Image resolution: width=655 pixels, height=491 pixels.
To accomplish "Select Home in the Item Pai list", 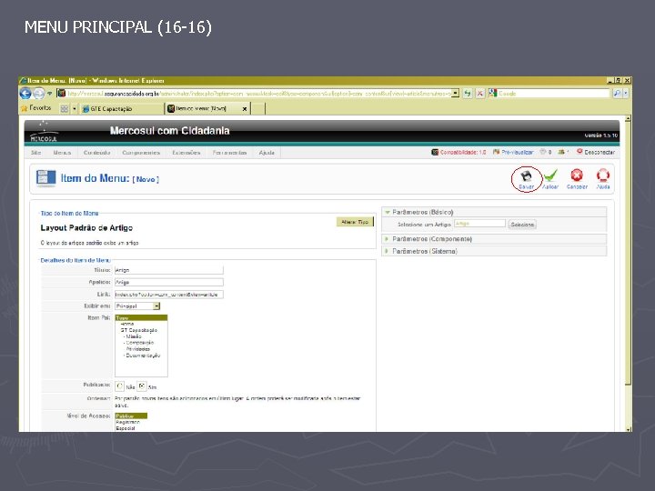I will 127,324.
